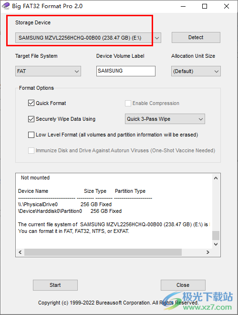The image size is (238, 315).
Task: Maximize the application window
Action: point(205,6)
